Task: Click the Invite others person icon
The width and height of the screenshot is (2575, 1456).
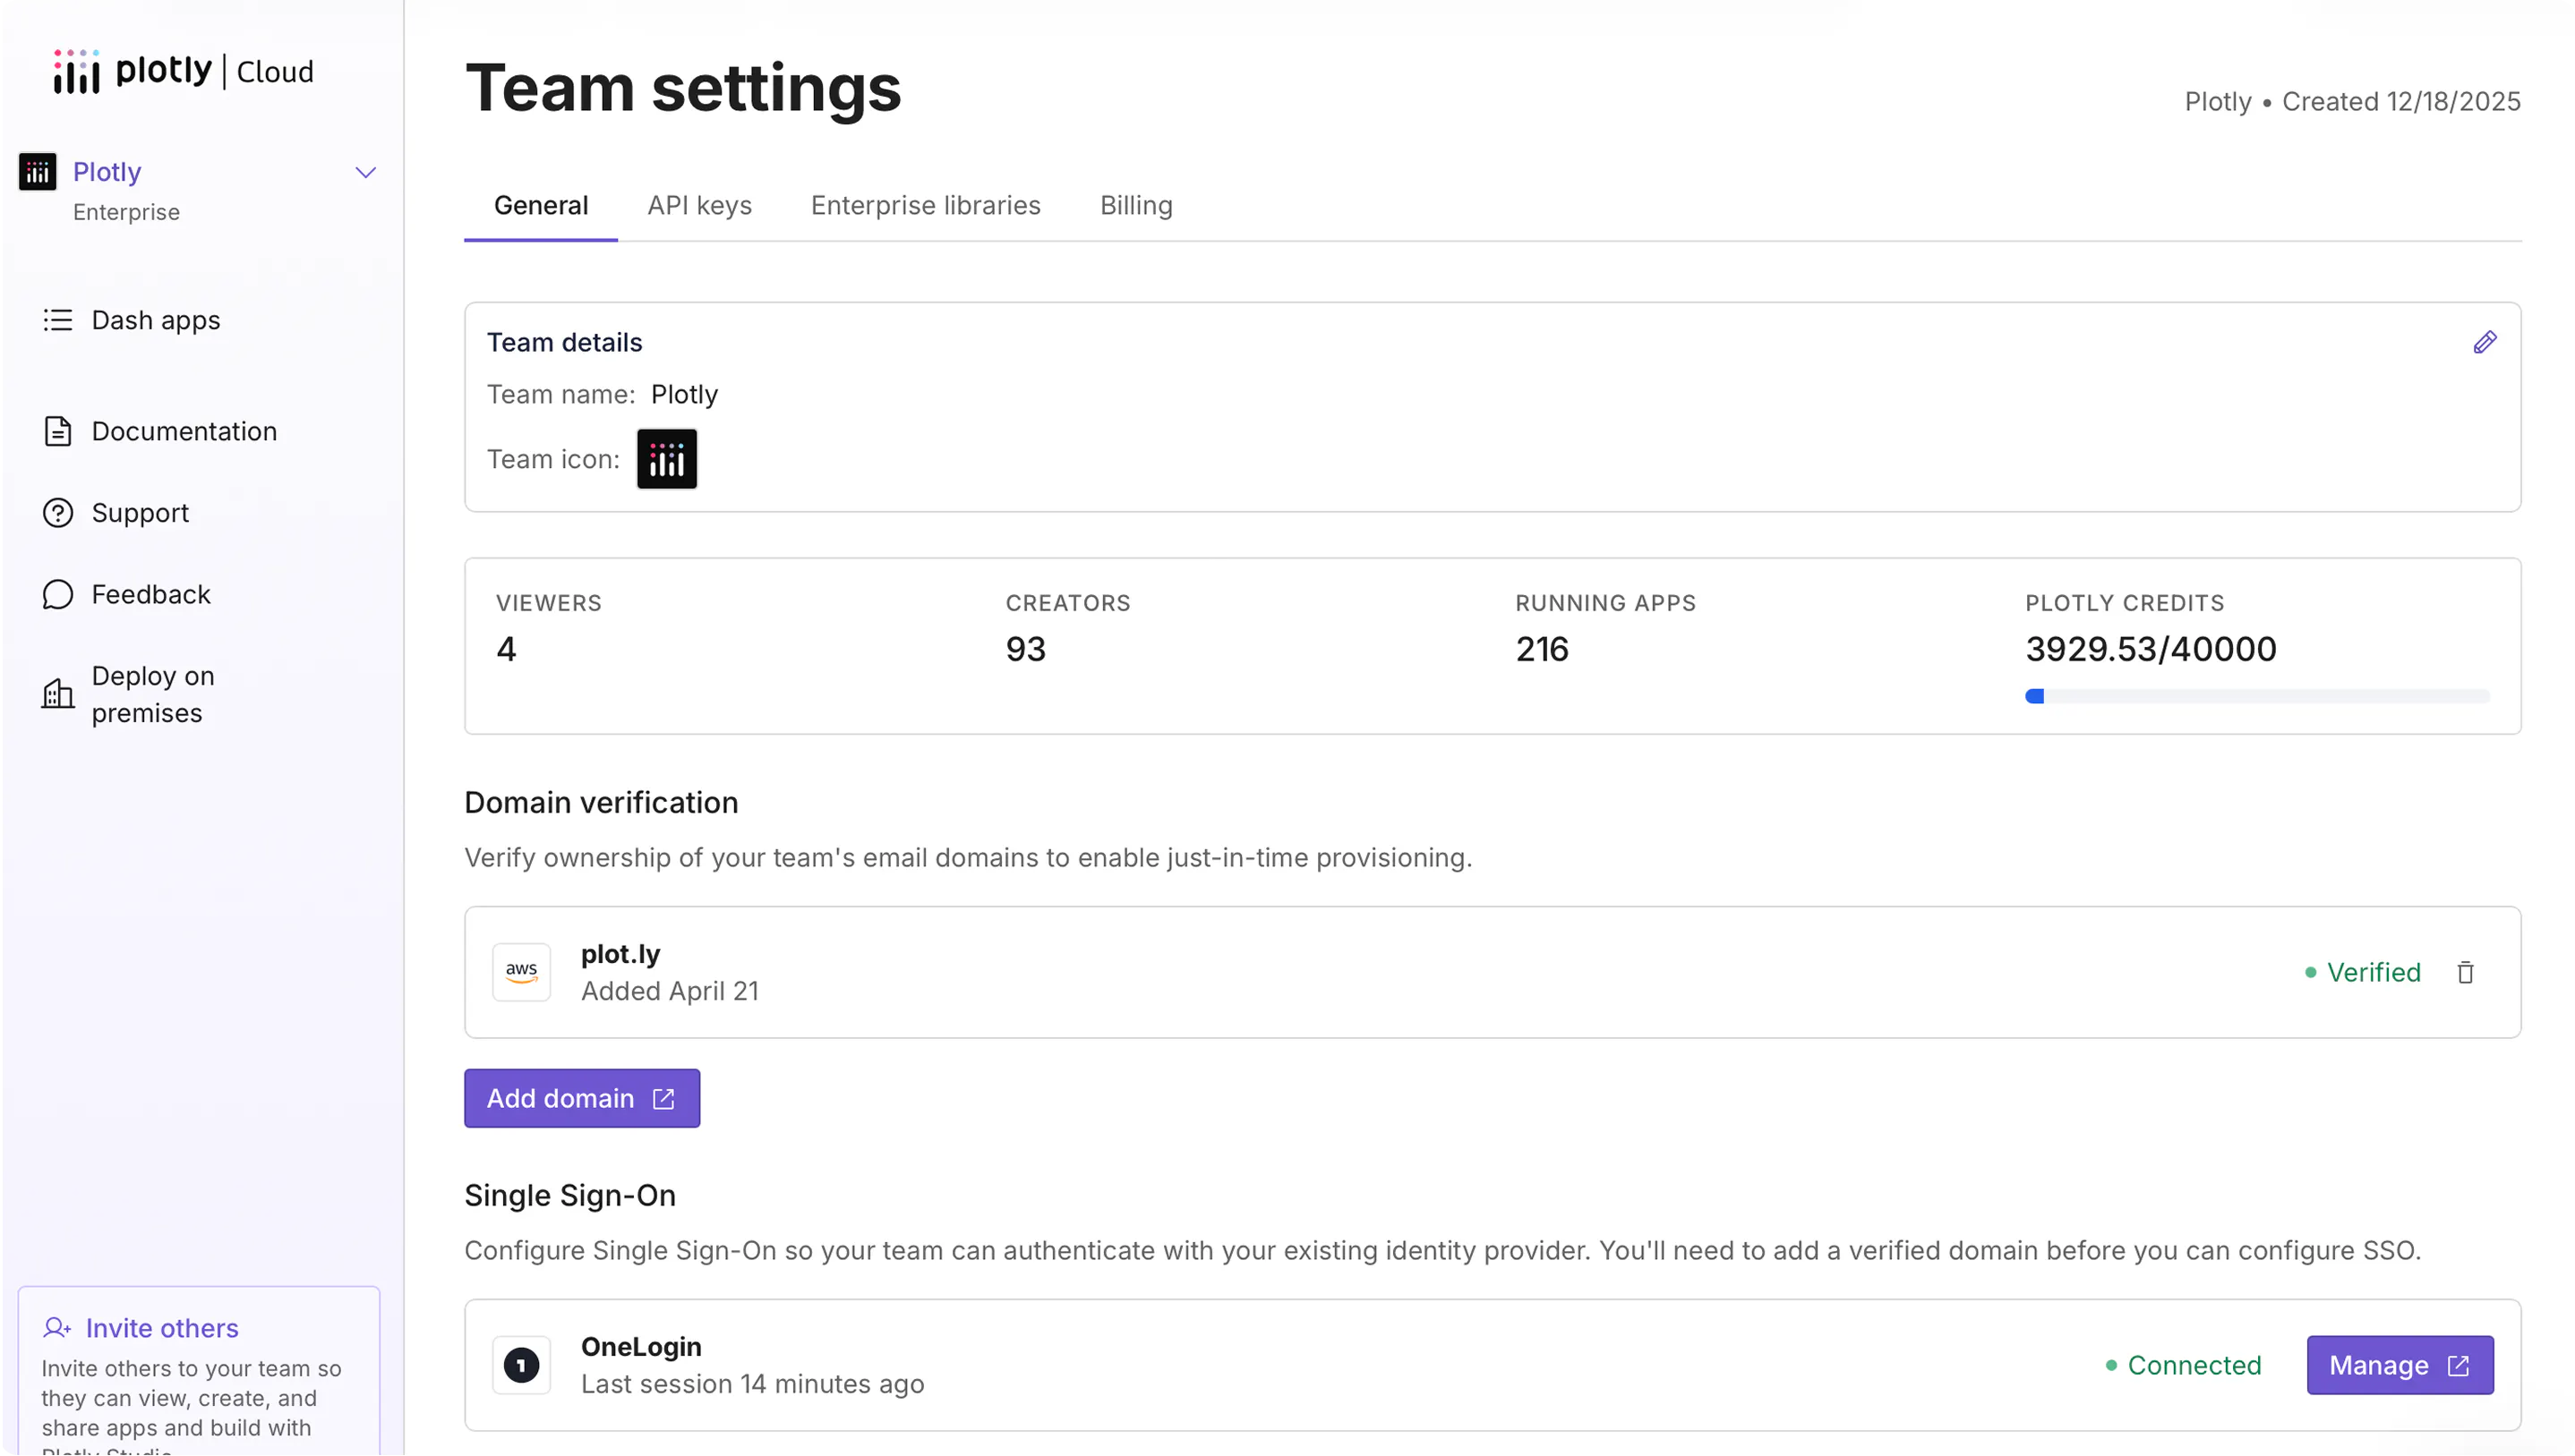Action: [x=57, y=1328]
